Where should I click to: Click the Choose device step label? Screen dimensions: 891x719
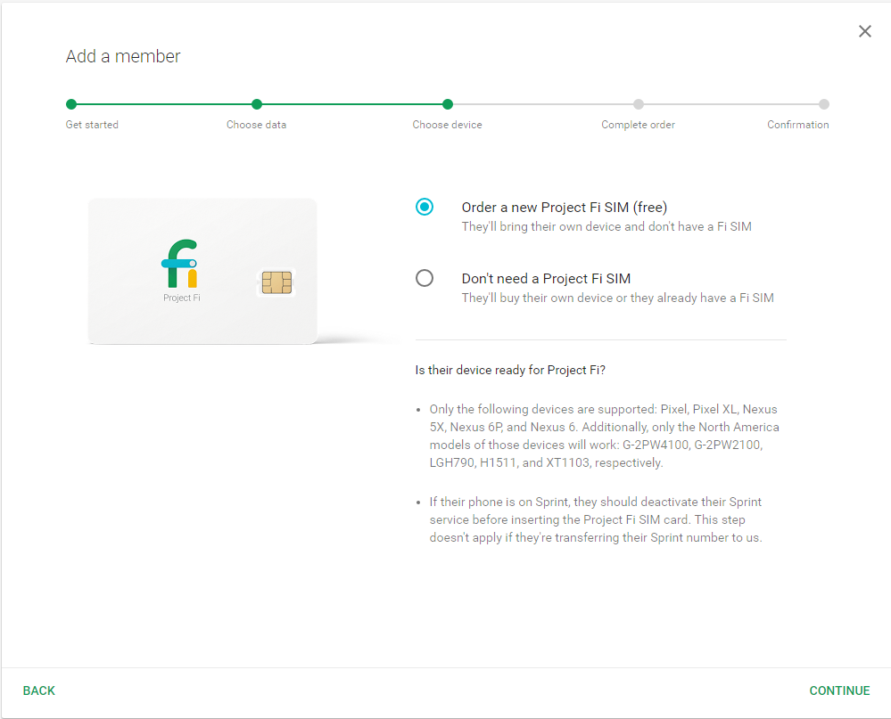point(447,124)
